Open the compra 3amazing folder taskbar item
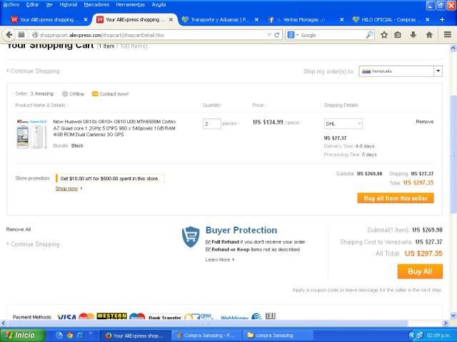Viewport: 457px width, 342px height. click(x=278, y=336)
